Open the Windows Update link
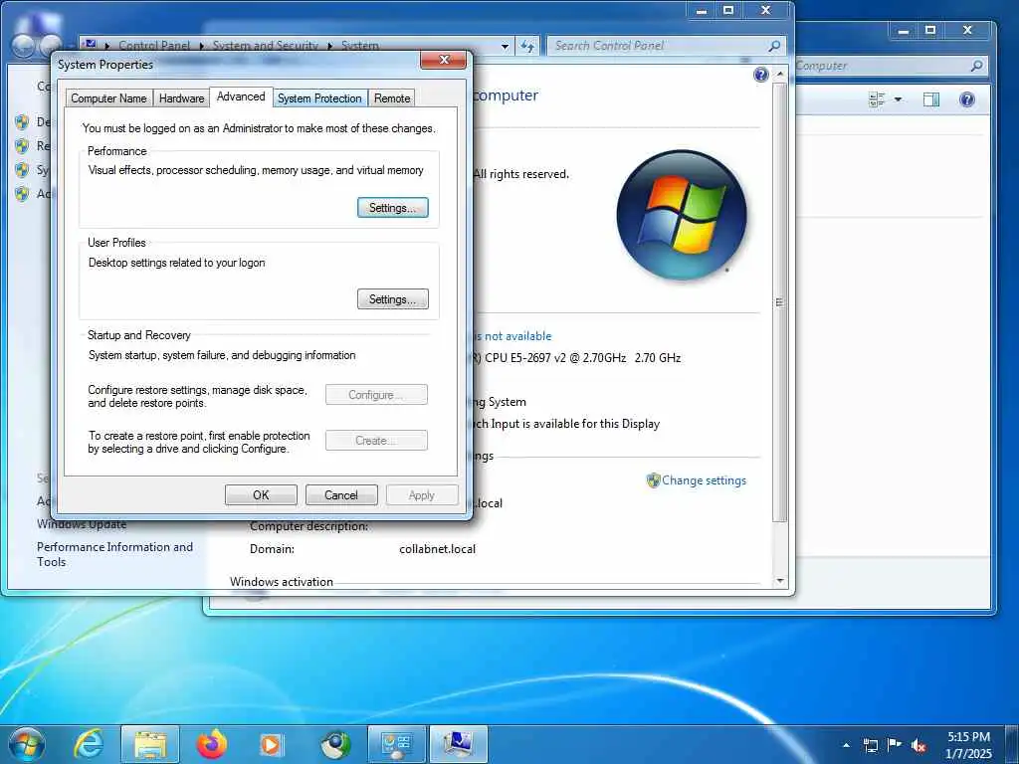The image size is (1019, 764). pyautogui.click(x=82, y=523)
